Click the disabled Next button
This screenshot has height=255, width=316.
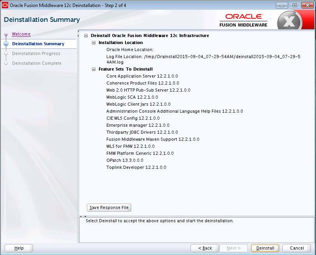[233, 248]
